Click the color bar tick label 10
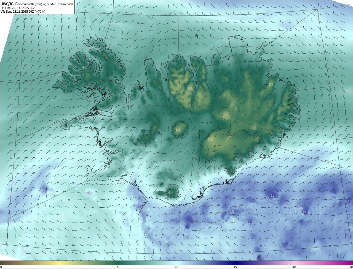The width and height of the screenshot is (353, 269). 176,267
